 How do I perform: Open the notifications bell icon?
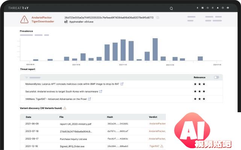tap(218, 8)
